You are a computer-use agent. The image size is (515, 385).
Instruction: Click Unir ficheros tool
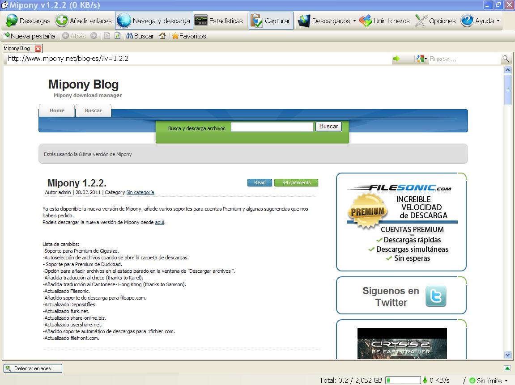384,21
